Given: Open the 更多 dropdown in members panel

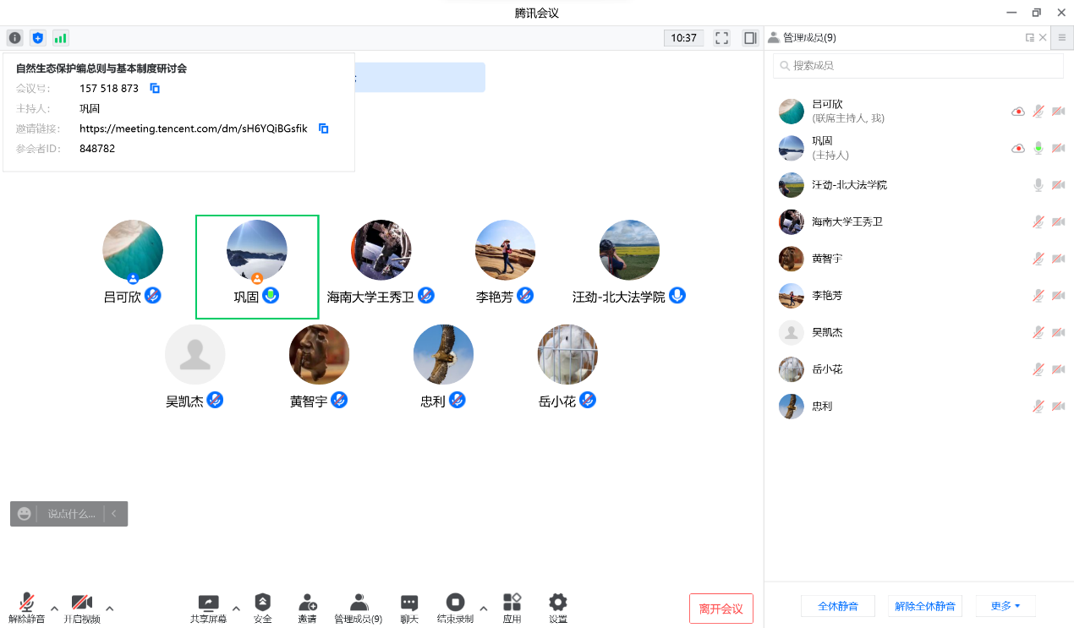Looking at the screenshot, I should [x=1005, y=606].
